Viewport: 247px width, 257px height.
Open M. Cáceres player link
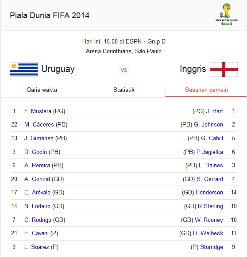(39, 125)
